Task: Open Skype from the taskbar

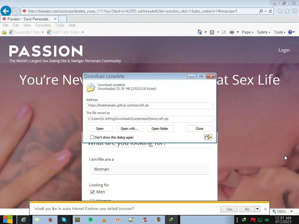Action: [x=64, y=220]
